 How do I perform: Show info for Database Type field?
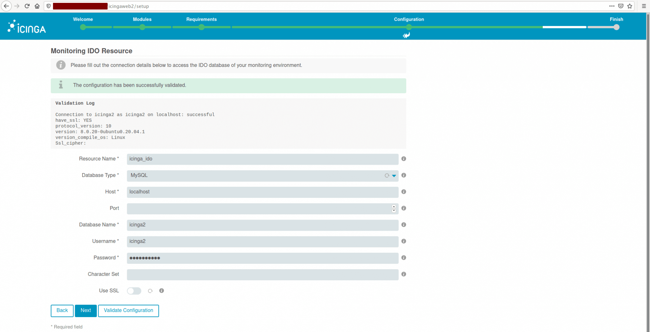coord(404,175)
